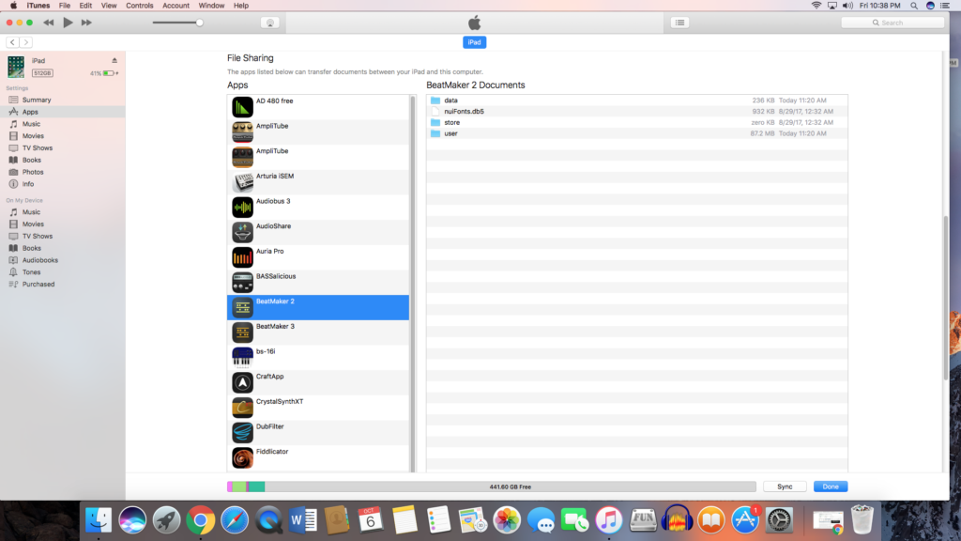Skip to previous track
961x541 pixels.
coord(49,23)
